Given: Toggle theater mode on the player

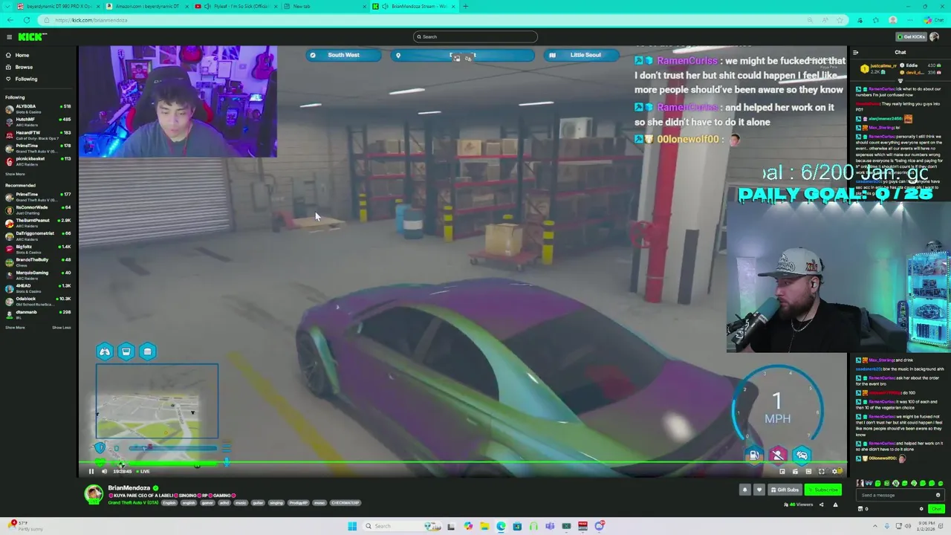Looking at the screenshot, I should 808,471.
